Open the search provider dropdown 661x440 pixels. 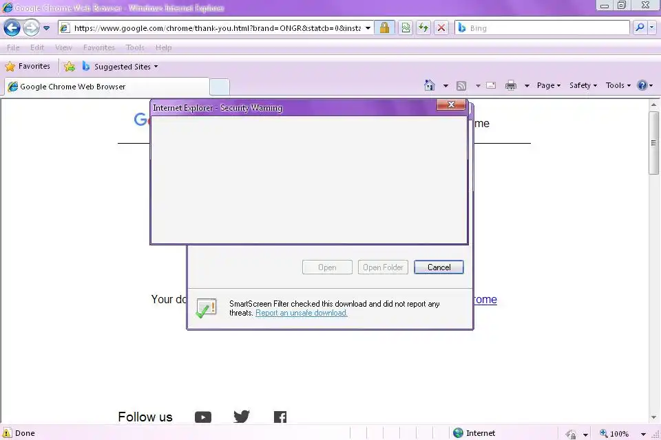pos(652,27)
